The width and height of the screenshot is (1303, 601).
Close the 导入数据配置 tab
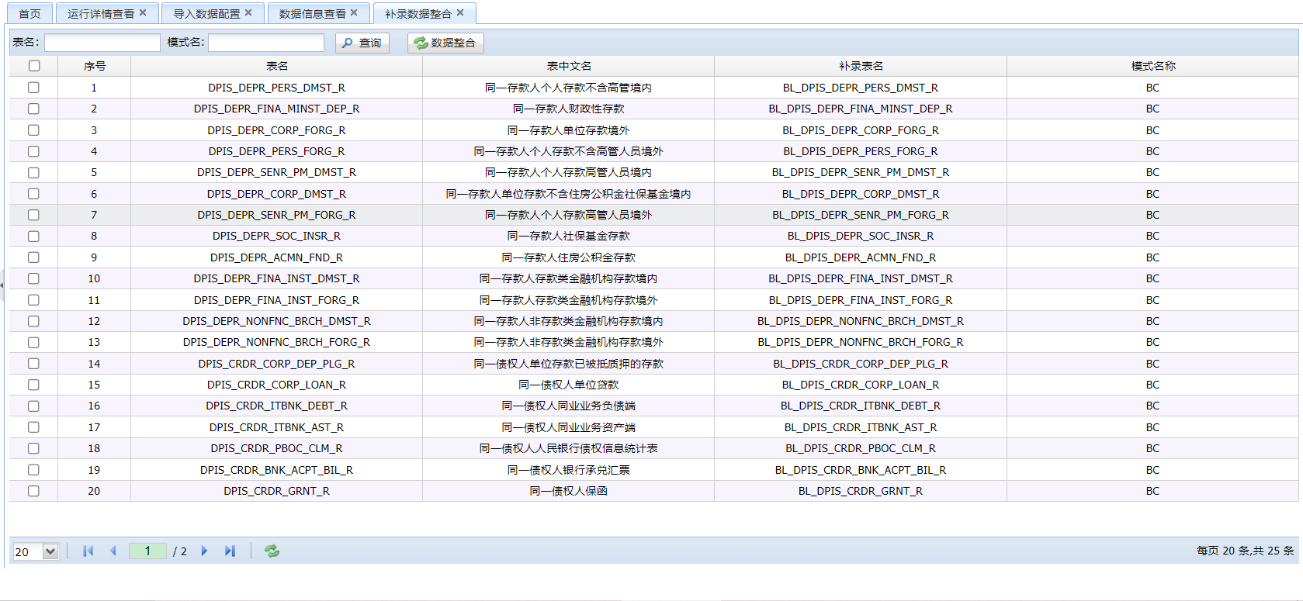click(x=248, y=13)
